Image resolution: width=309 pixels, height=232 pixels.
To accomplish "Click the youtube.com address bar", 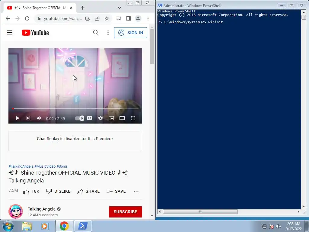I will (x=63, y=18).
